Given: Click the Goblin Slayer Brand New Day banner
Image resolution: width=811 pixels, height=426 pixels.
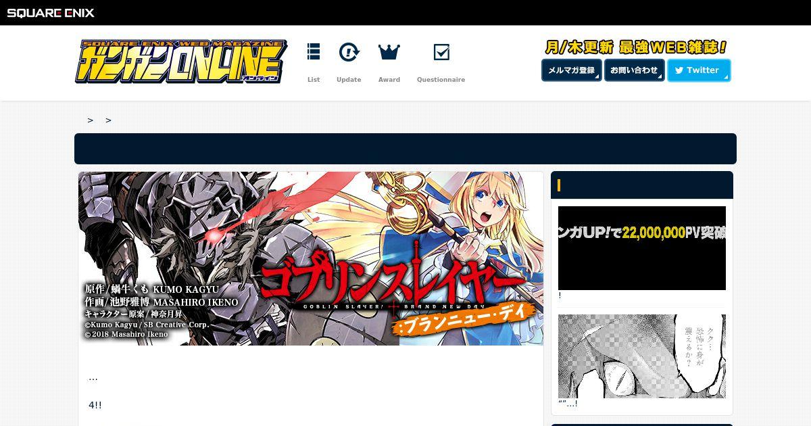Looking at the screenshot, I should coord(311,258).
